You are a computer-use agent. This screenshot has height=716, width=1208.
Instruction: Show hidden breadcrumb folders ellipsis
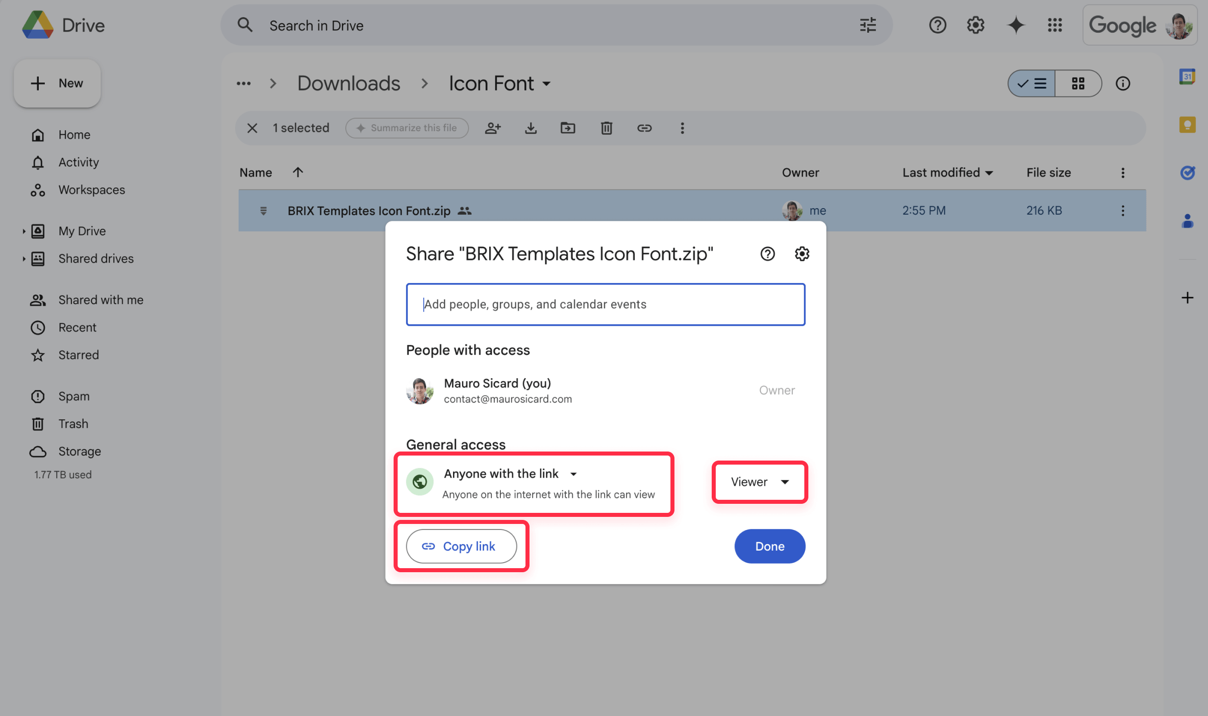pyautogui.click(x=244, y=83)
